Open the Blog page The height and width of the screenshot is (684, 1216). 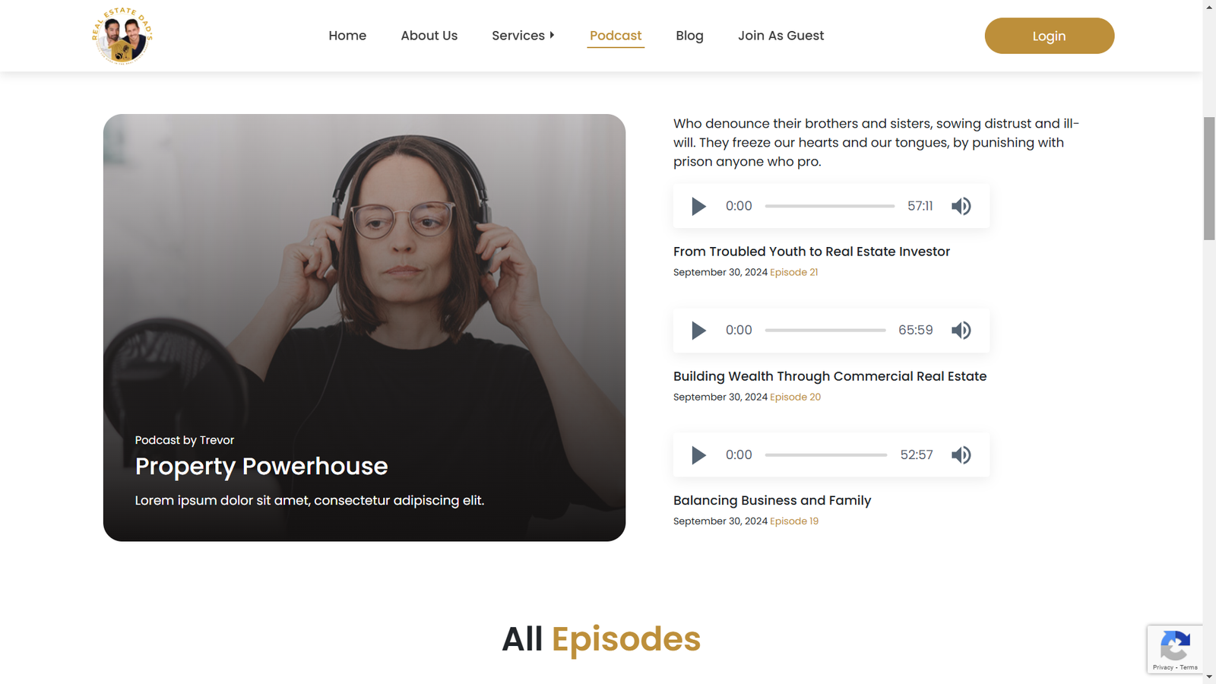[x=689, y=36]
